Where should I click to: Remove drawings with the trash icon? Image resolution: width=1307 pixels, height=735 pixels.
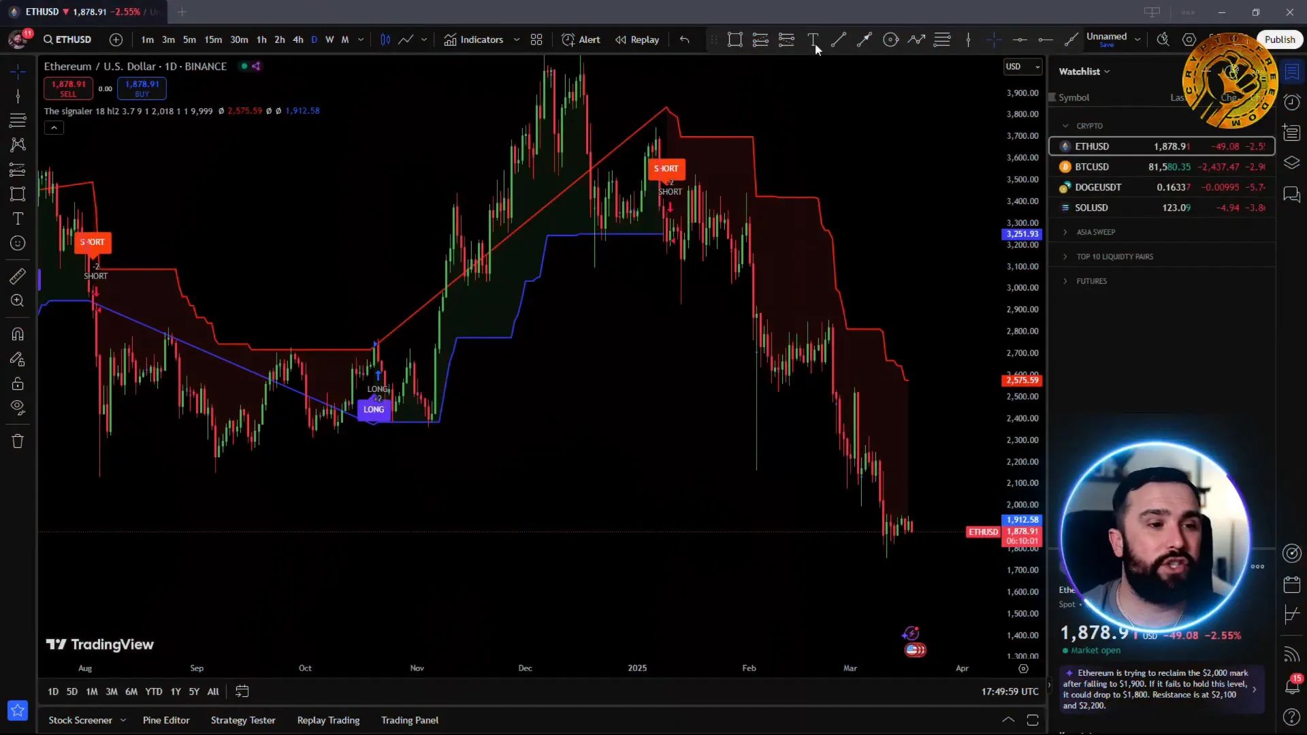click(18, 441)
